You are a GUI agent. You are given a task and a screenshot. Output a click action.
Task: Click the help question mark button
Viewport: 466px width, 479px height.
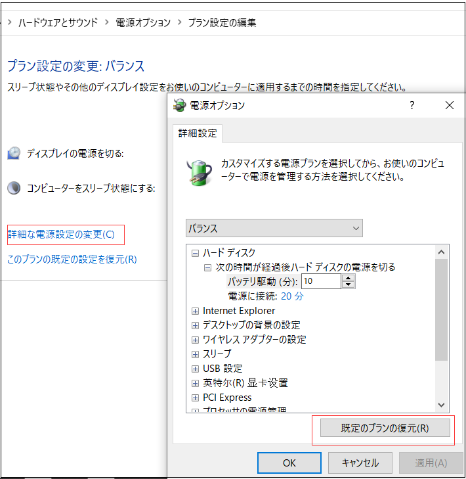coord(412,105)
